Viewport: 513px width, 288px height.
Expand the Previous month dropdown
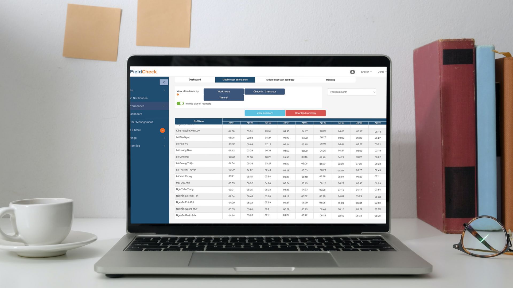tap(352, 92)
